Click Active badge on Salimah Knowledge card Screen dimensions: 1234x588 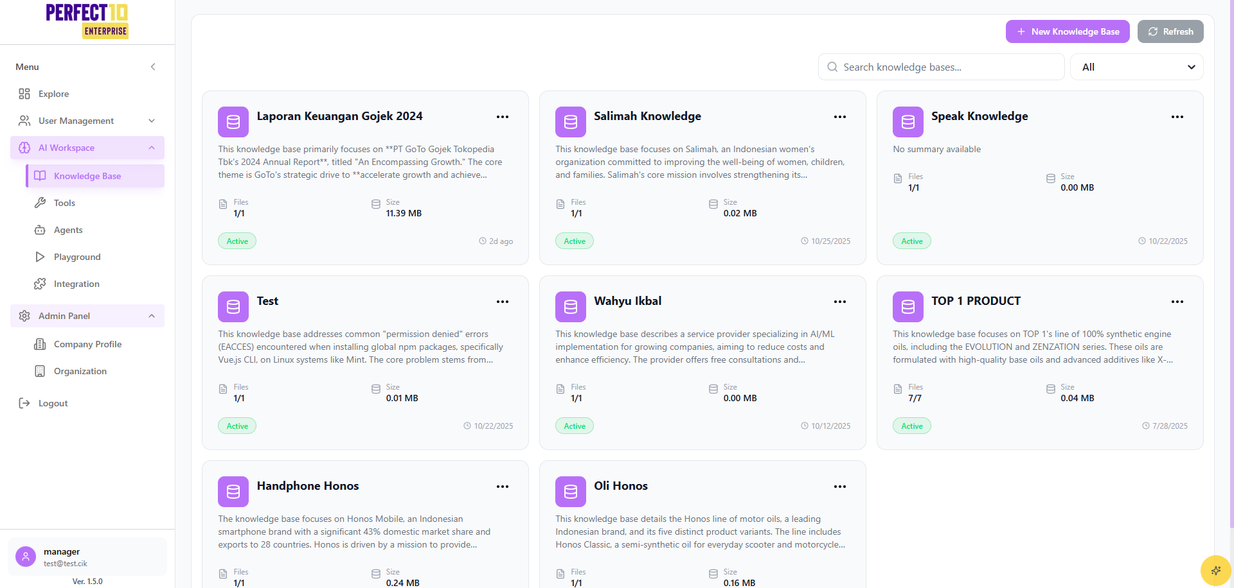pos(575,241)
